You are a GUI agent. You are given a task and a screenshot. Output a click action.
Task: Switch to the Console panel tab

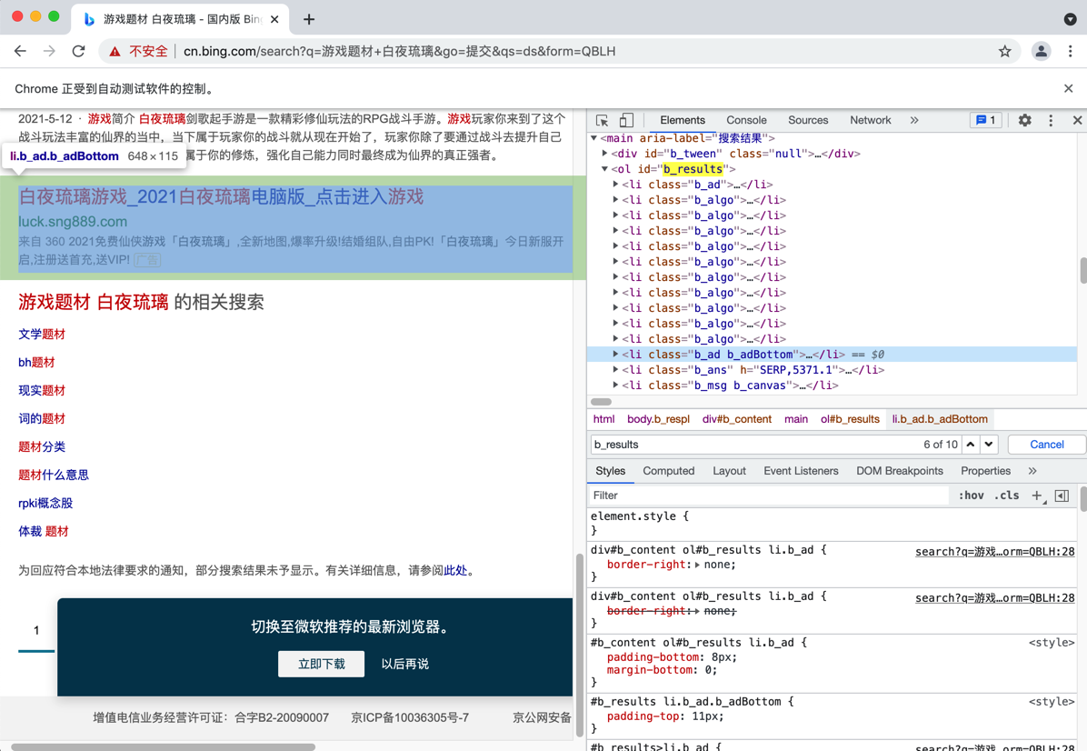pyautogui.click(x=746, y=120)
